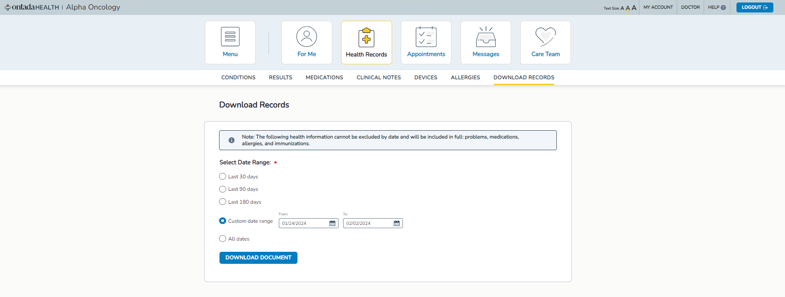
Task: Click the My Account link
Action: click(658, 7)
